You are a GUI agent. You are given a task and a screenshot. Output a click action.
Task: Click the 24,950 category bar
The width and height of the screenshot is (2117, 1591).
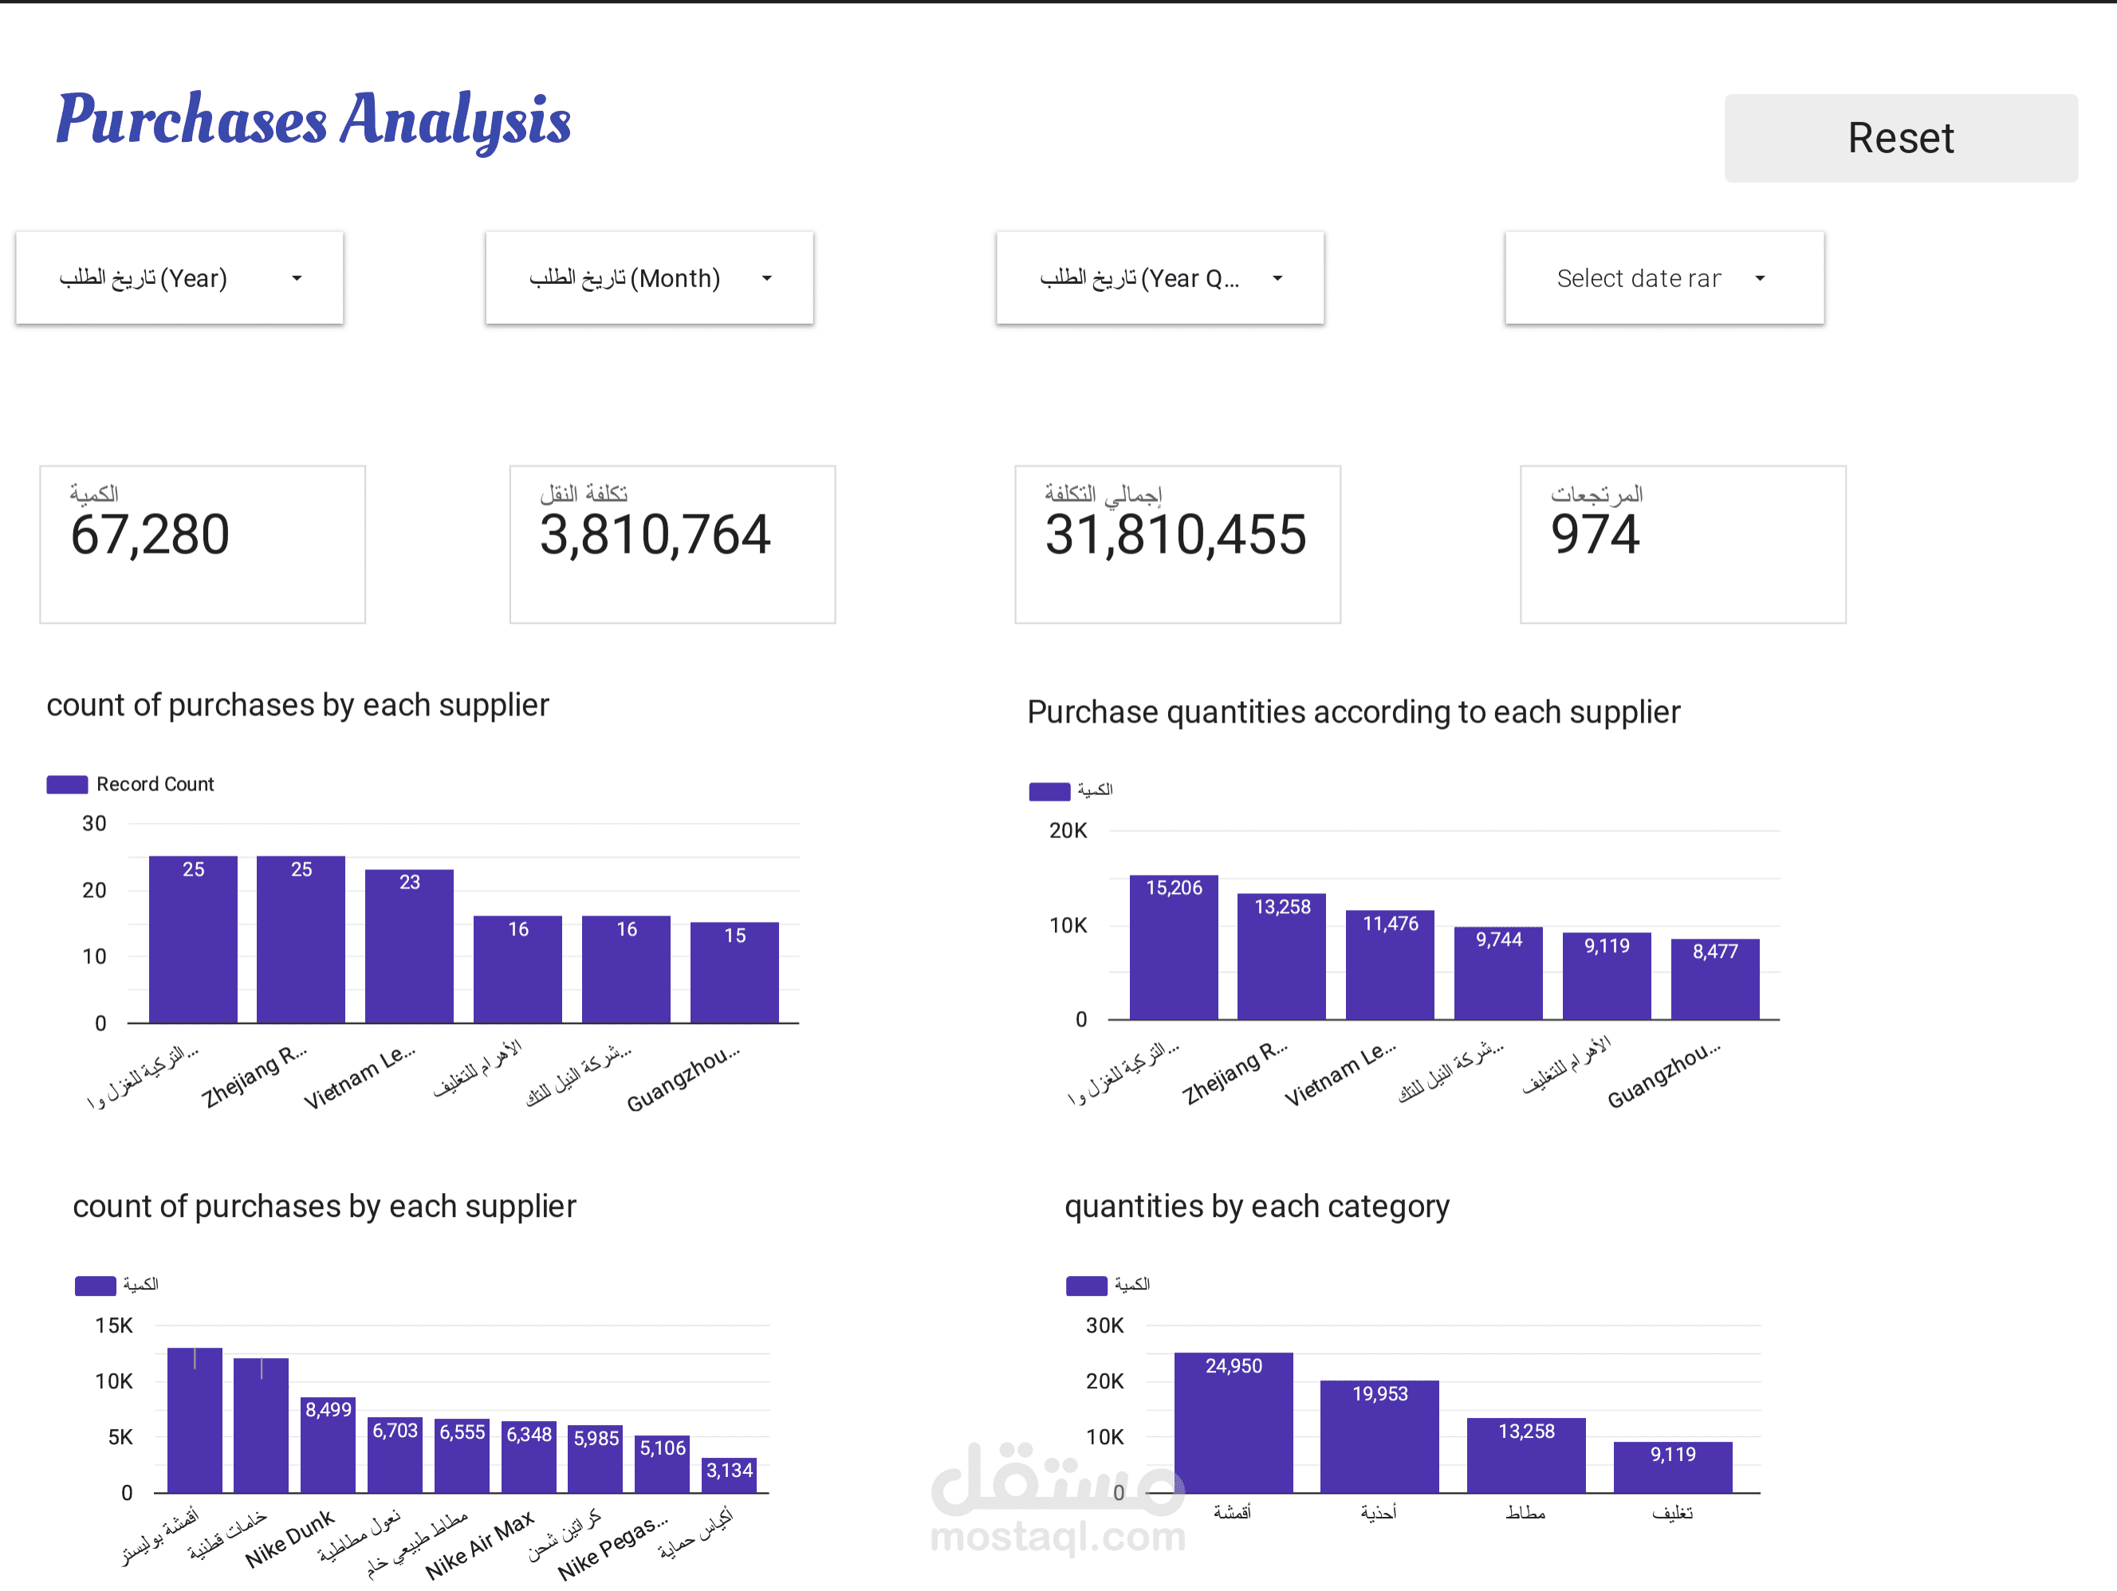click(1233, 1422)
